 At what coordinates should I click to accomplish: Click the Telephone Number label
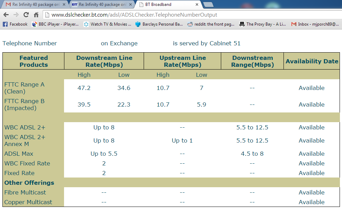[30, 43]
